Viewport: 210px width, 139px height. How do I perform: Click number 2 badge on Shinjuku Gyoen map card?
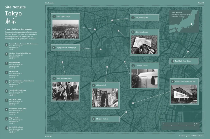(133, 32)
